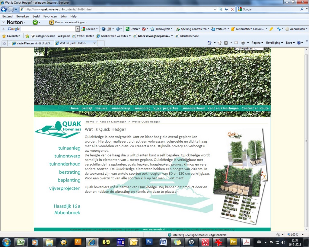Open Photoshop from the taskbar

pos(149,242)
